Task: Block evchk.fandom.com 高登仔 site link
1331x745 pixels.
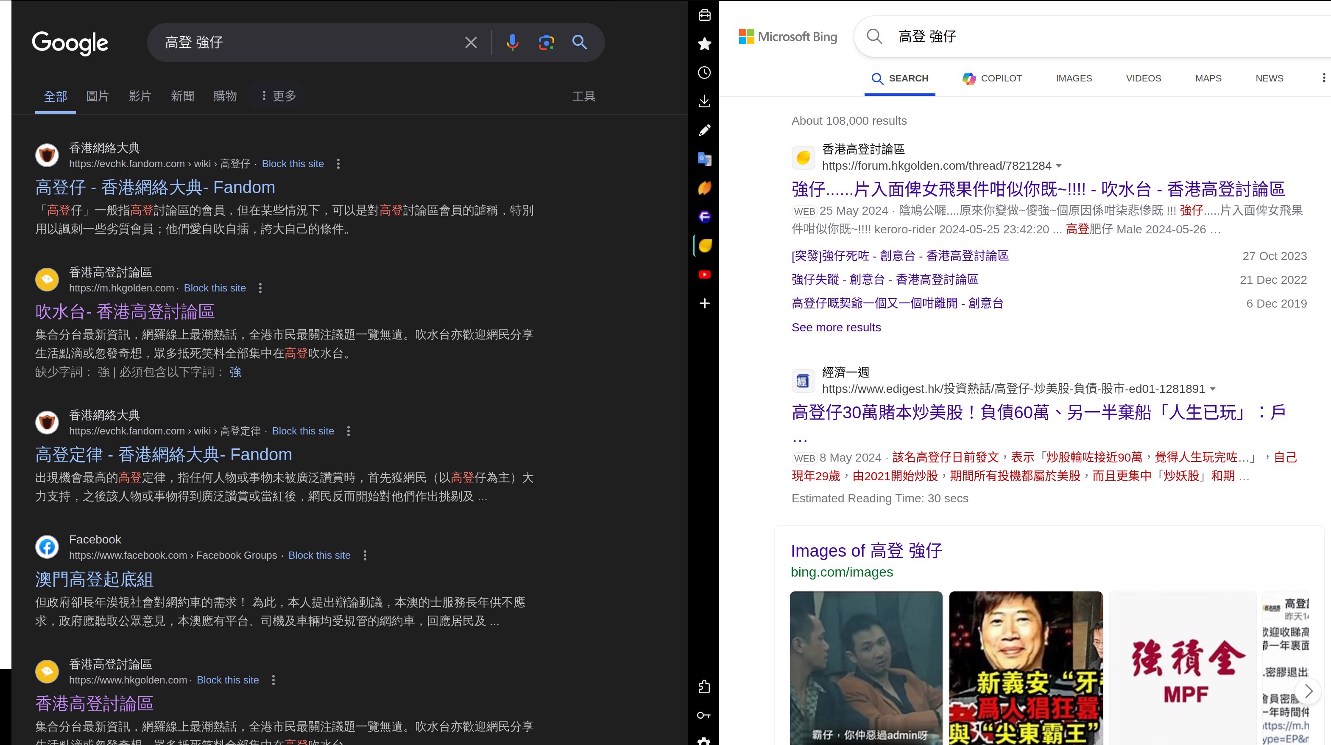Action: (x=293, y=164)
